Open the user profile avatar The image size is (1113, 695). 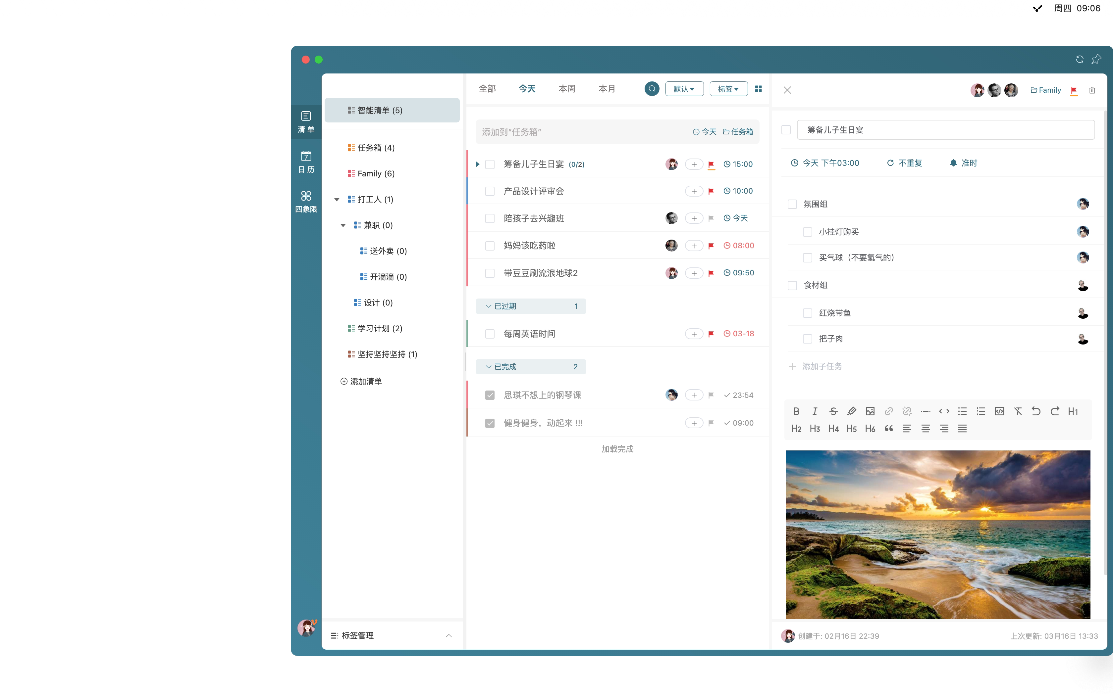pyautogui.click(x=306, y=627)
